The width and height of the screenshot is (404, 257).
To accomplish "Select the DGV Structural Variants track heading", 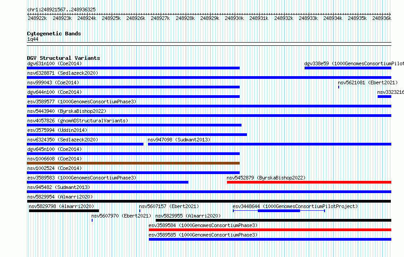I will pyautogui.click(x=64, y=58).
